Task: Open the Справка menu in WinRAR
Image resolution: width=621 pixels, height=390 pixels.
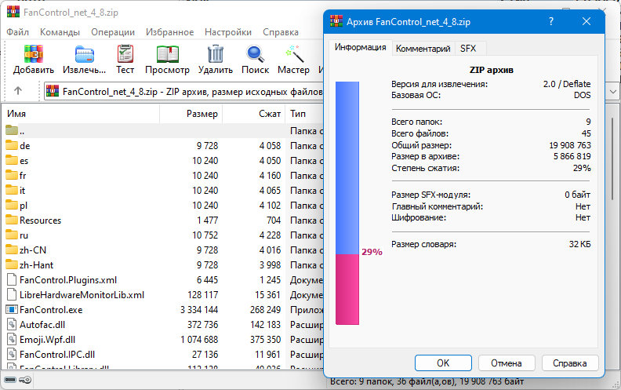Action: click(x=281, y=32)
